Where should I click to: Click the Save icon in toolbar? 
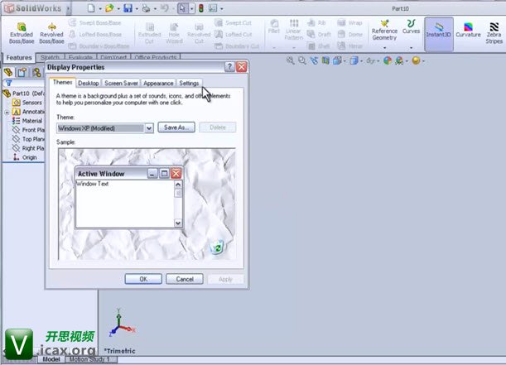[x=128, y=8]
